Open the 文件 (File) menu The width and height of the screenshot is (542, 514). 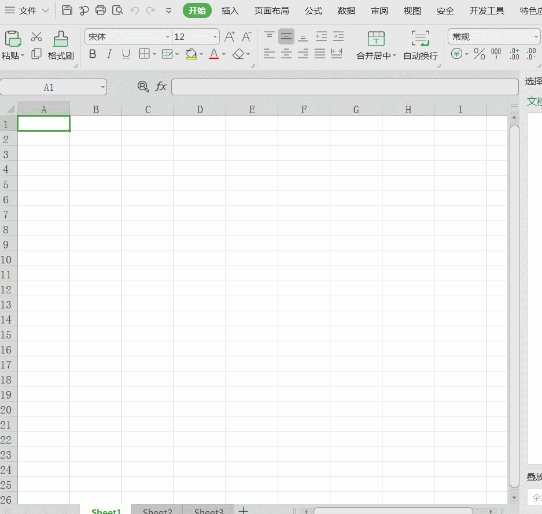tap(27, 11)
